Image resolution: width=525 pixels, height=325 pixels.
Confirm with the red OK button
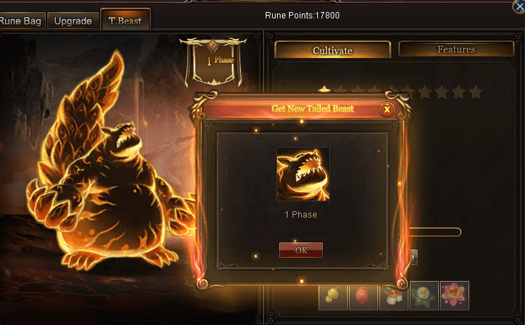point(301,250)
